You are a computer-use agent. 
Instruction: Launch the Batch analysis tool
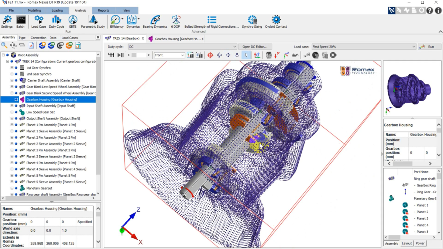[x=21, y=22]
